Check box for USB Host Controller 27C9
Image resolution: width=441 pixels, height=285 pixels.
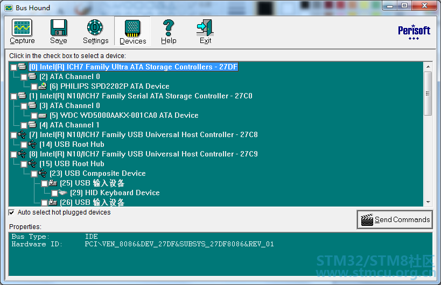[x=13, y=154]
